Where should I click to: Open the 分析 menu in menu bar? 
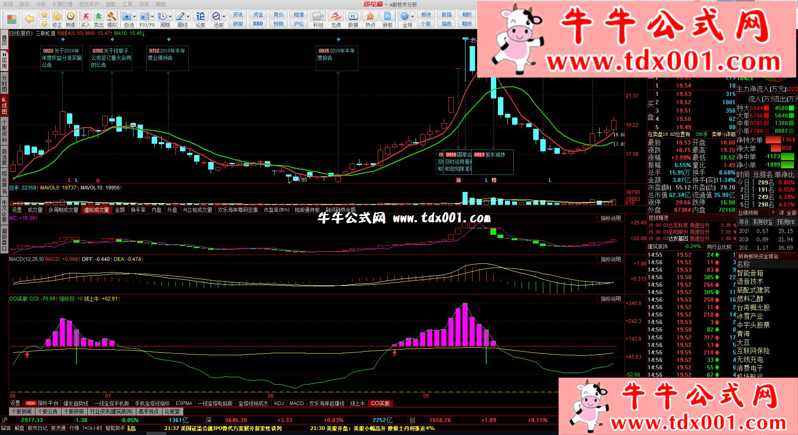[41, 4]
